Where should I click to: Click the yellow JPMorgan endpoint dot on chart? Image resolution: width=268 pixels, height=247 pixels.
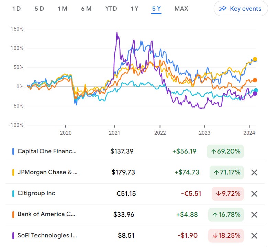255,59
